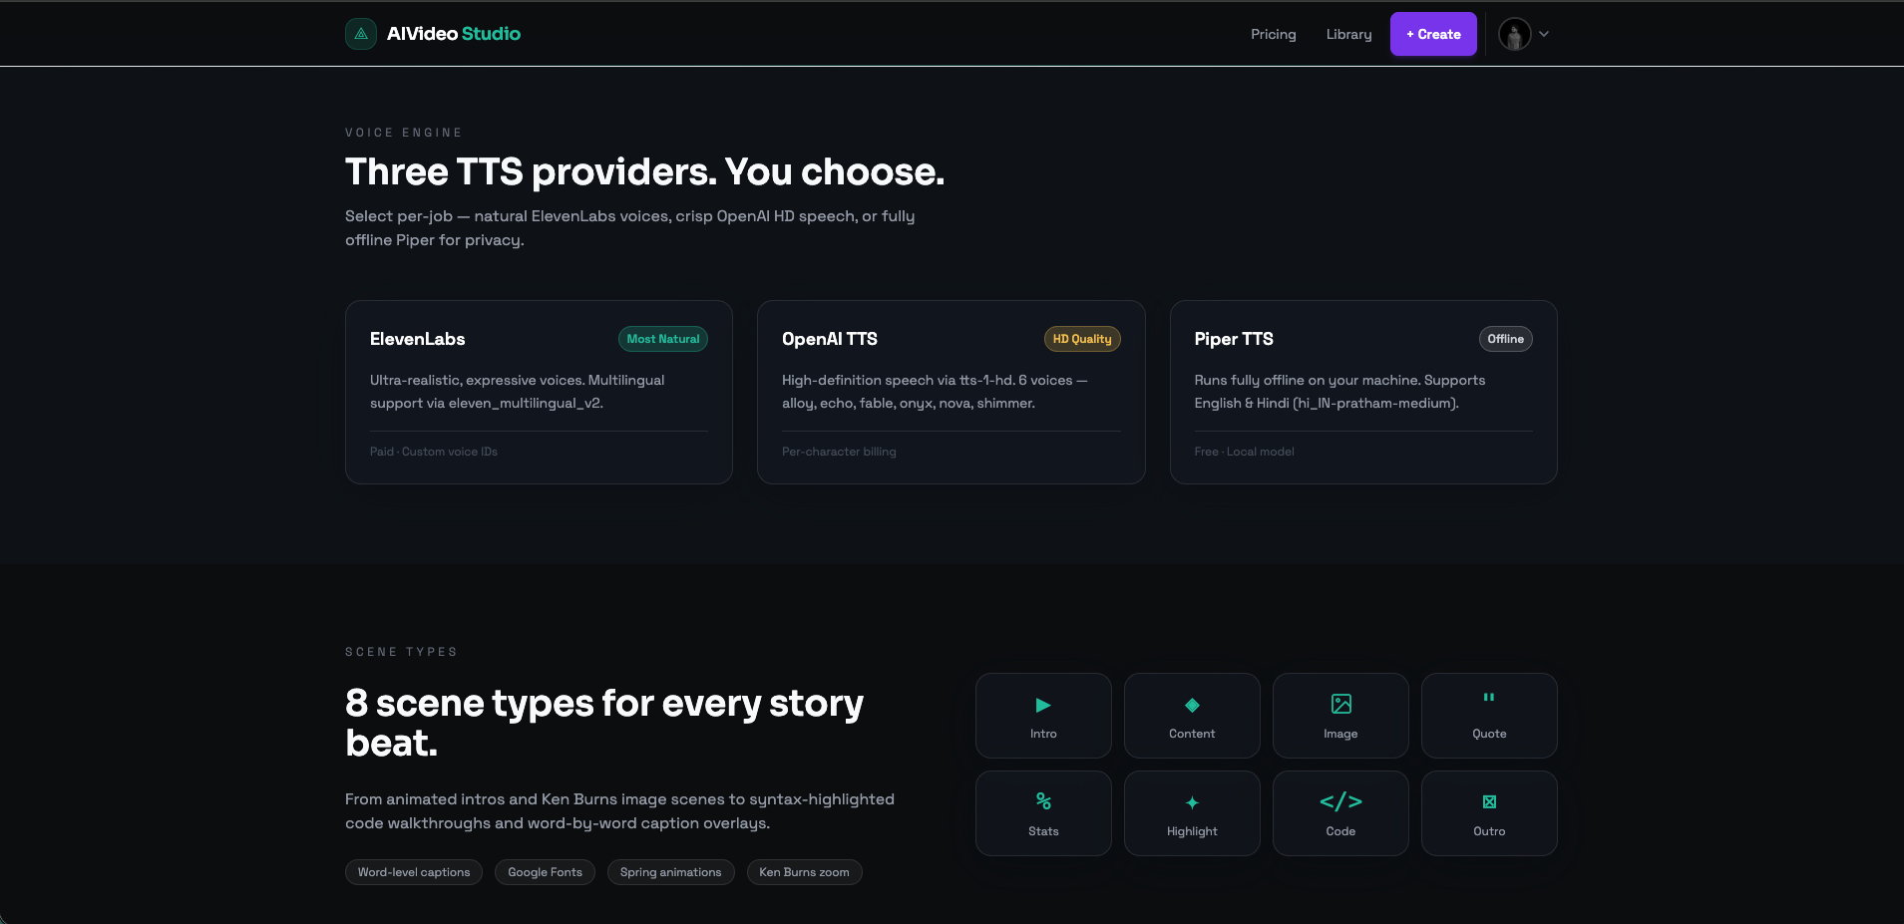Click the "Three TTS providers. You choose." heading
This screenshot has width=1904, height=924.
644,172
